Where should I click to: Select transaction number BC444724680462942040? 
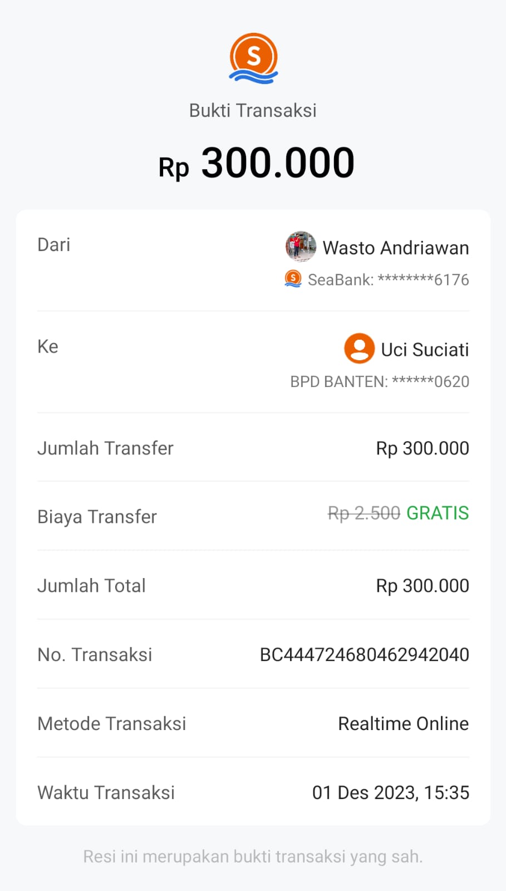[x=365, y=655]
